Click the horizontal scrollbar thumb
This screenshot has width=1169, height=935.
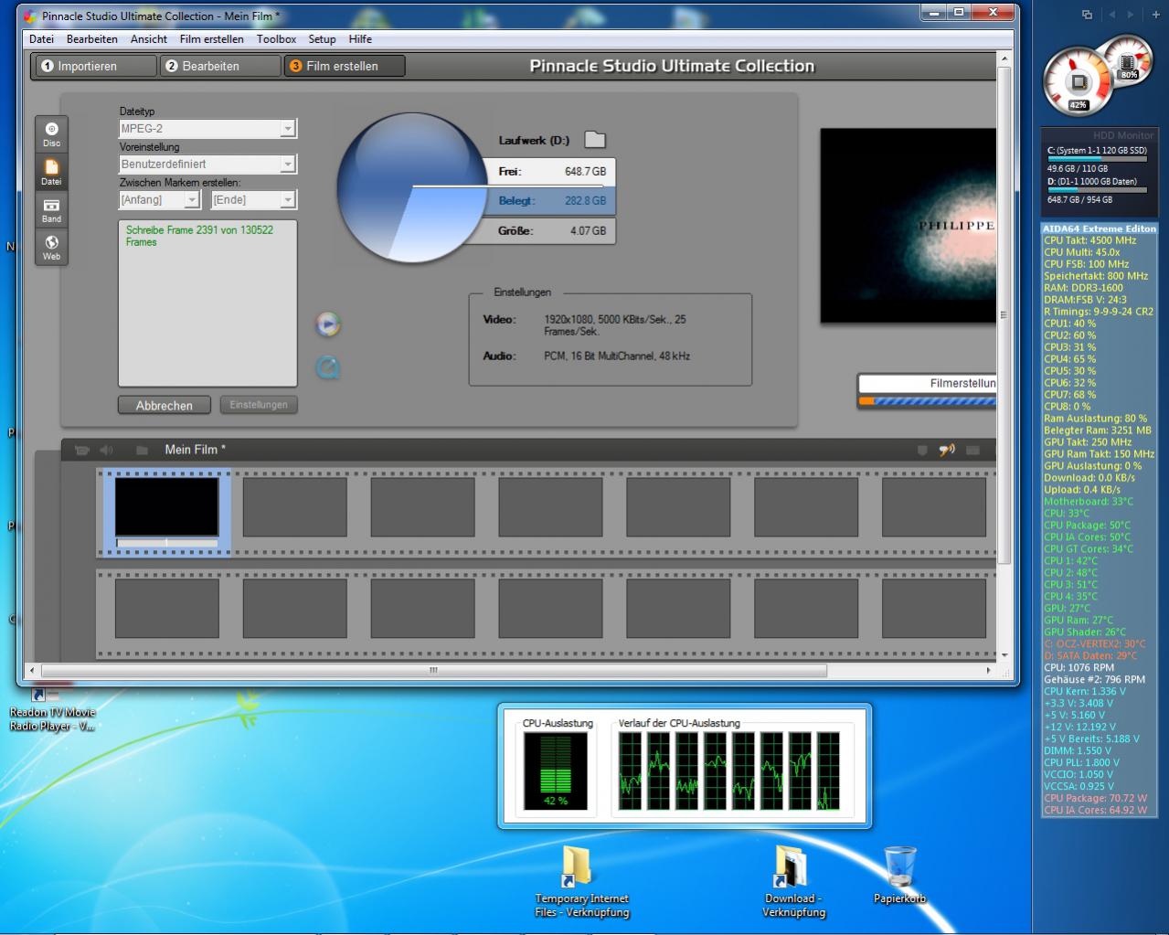[x=434, y=670]
